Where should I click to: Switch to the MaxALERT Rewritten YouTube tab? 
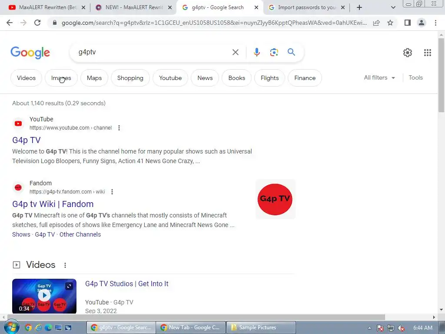46,8
